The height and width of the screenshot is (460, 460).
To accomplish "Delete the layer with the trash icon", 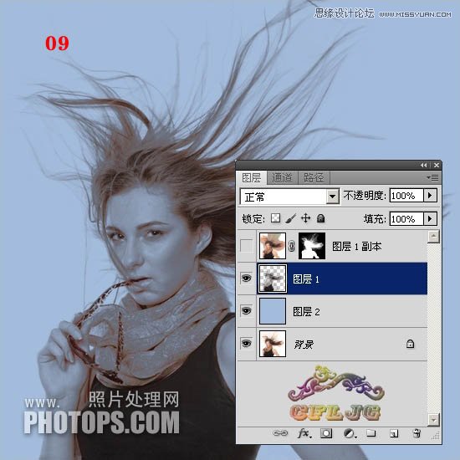I will pos(417,433).
